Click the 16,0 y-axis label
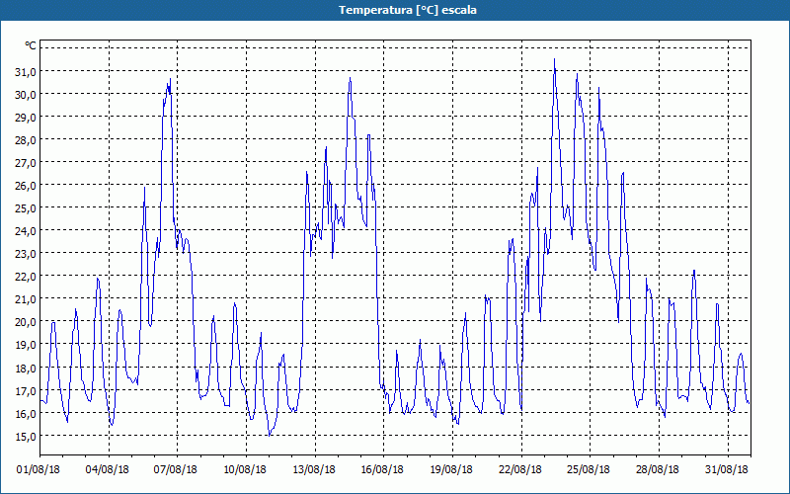790x494 pixels. click(x=26, y=413)
